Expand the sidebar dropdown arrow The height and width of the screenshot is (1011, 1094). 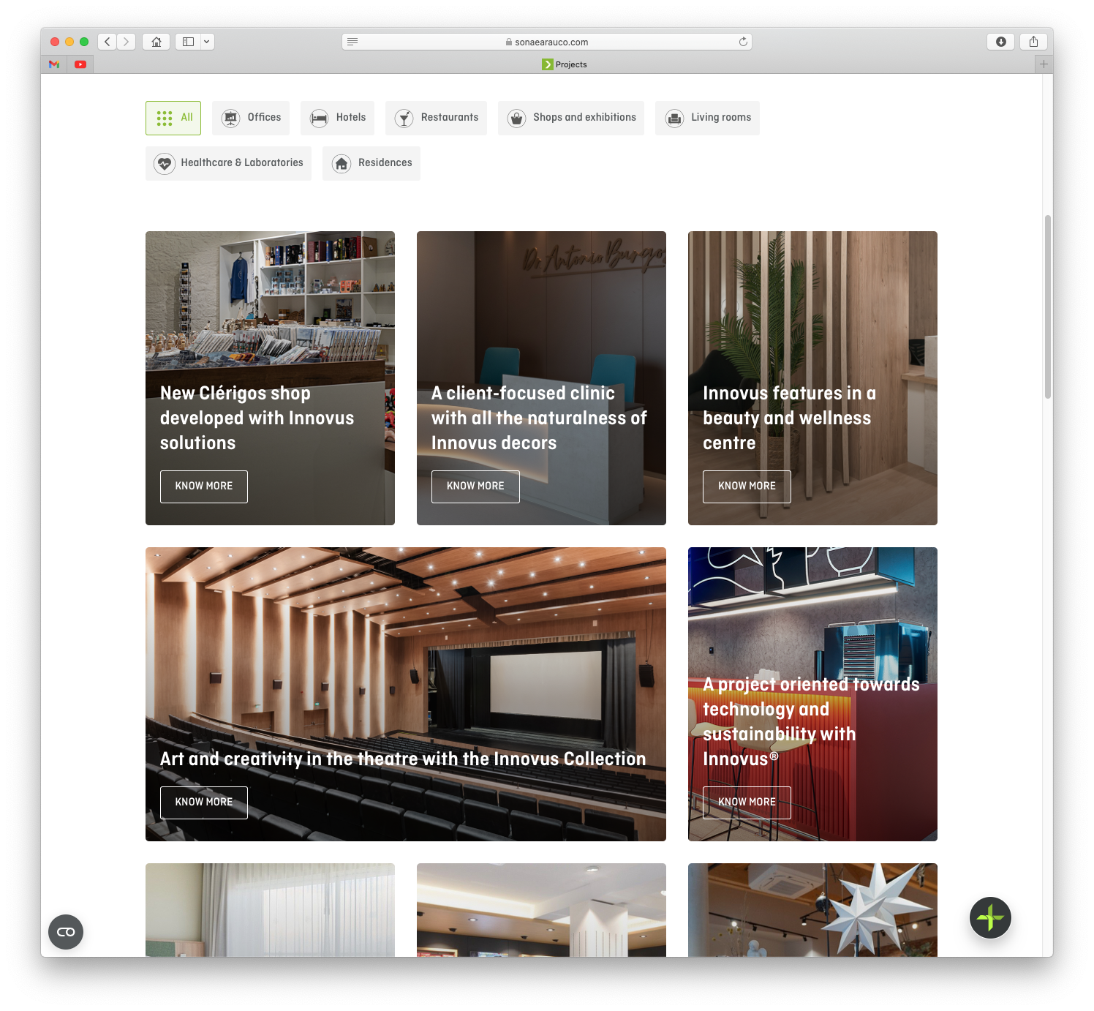pyautogui.click(x=207, y=42)
